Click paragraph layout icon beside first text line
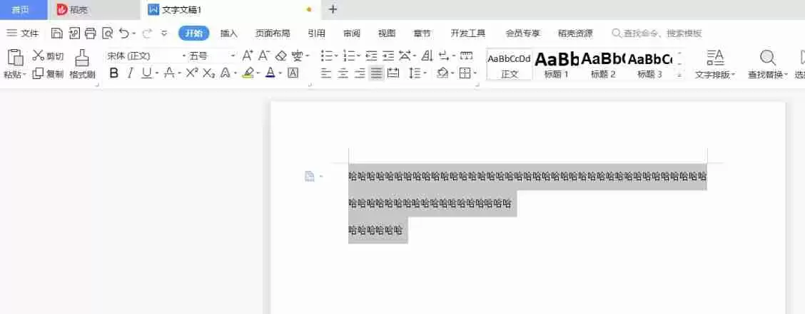Screen dimensions: 805x314 pyautogui.click(x=310, y=176)
